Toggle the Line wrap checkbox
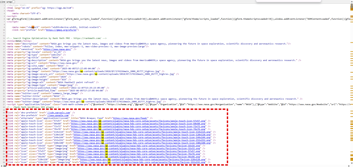 click(14, 2)
